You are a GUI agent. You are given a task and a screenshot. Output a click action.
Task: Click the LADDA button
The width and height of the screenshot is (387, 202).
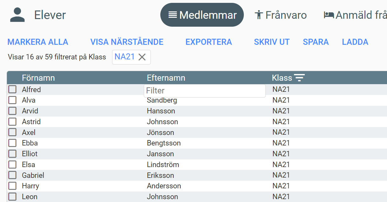tap(355, 42)
